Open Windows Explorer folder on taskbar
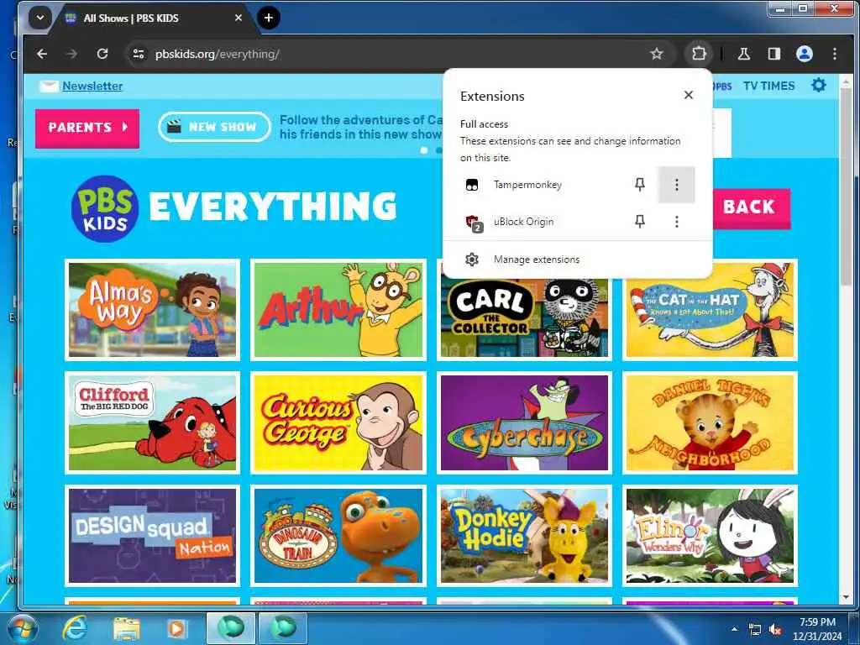 pos(126,628)
